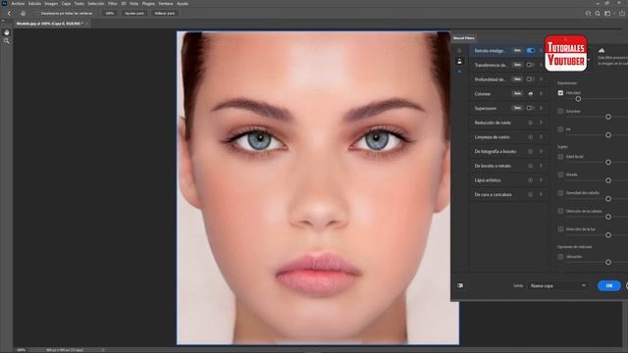Viewport: 628px width, 353px height.
Task: Select the Colorear filter row
Action: tap(508, 94)
